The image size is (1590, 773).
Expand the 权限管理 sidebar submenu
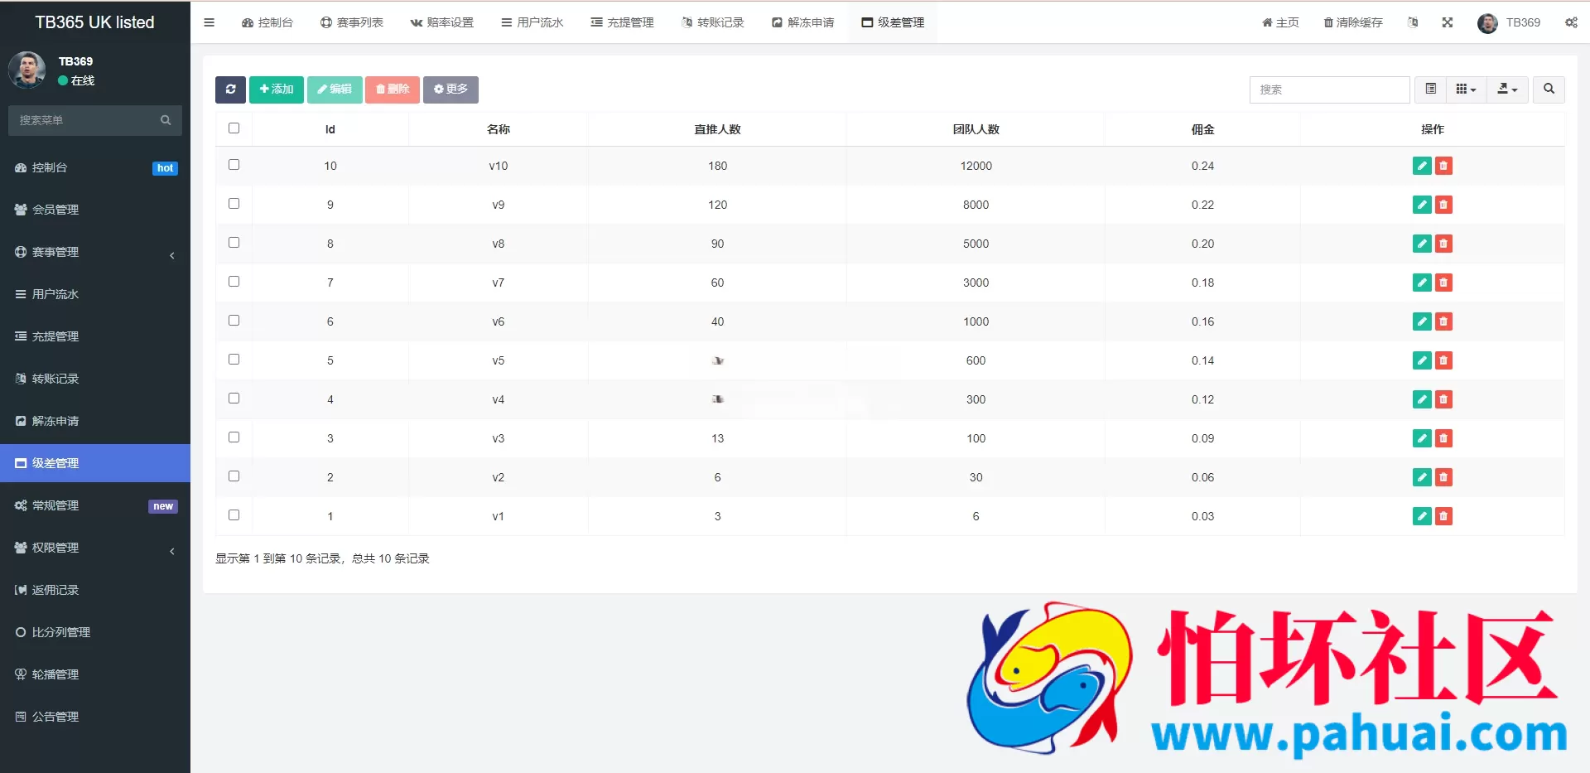coord(95,548)
